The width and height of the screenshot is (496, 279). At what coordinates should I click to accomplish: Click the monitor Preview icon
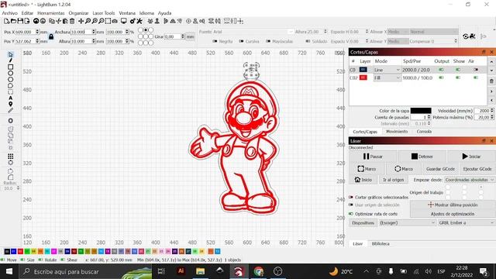pos(124,21)
